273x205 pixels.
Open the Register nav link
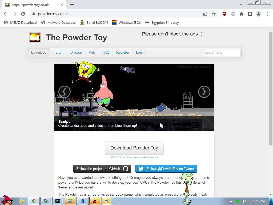click(x=123, y=53)
